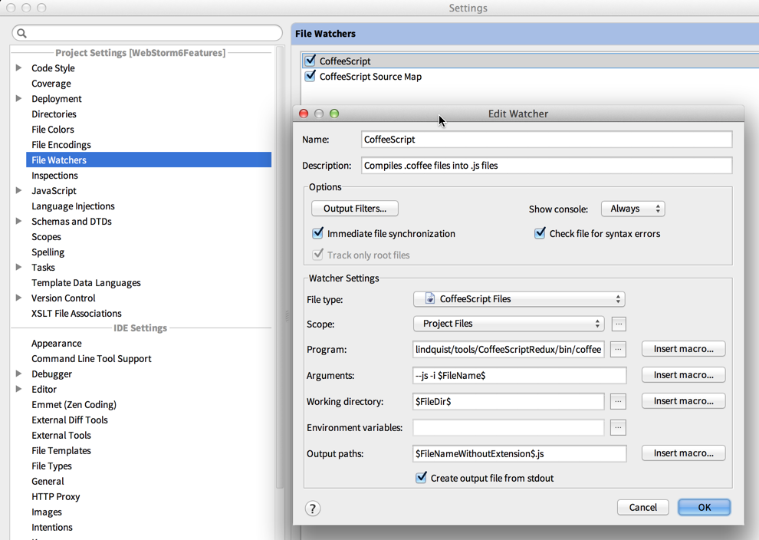Viewport: 759px width, 540px height.
Task: Click the Cancel button
Action: [x=642, y=508]
